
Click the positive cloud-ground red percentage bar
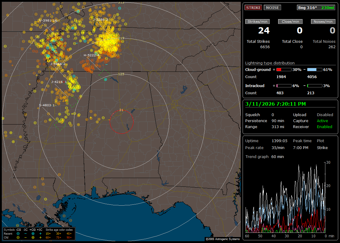tap(284, 69)
